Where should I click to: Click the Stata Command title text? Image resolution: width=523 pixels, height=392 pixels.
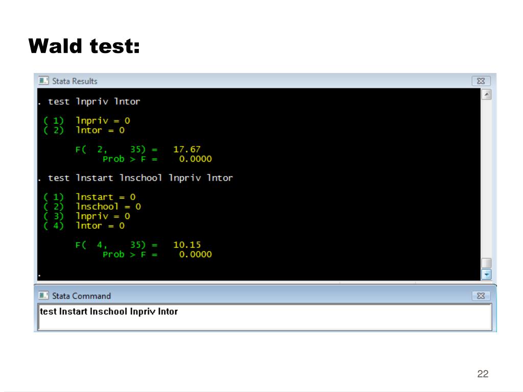tap(81, 296)
